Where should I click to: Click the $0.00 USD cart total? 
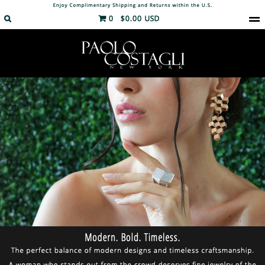coord(140,19)
